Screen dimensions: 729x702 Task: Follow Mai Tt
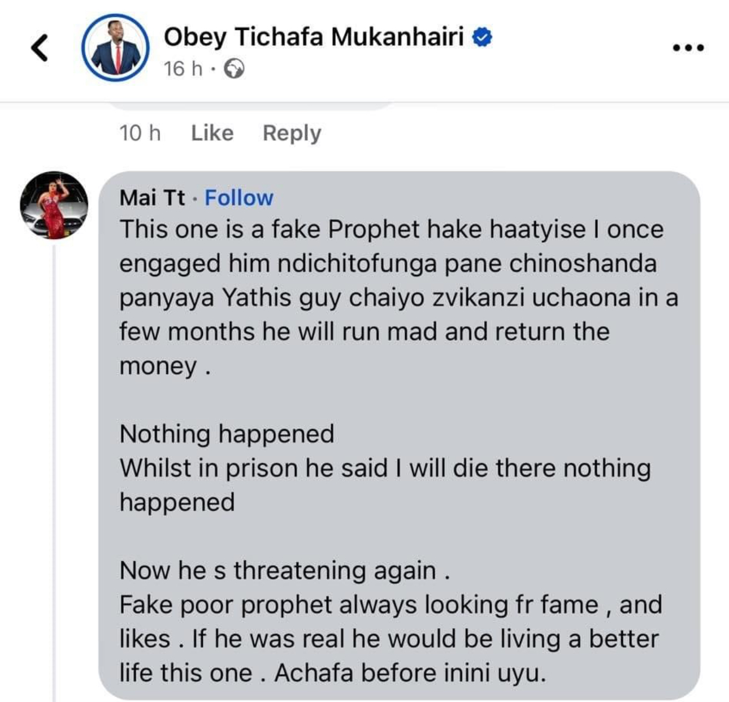coord(238,198)
